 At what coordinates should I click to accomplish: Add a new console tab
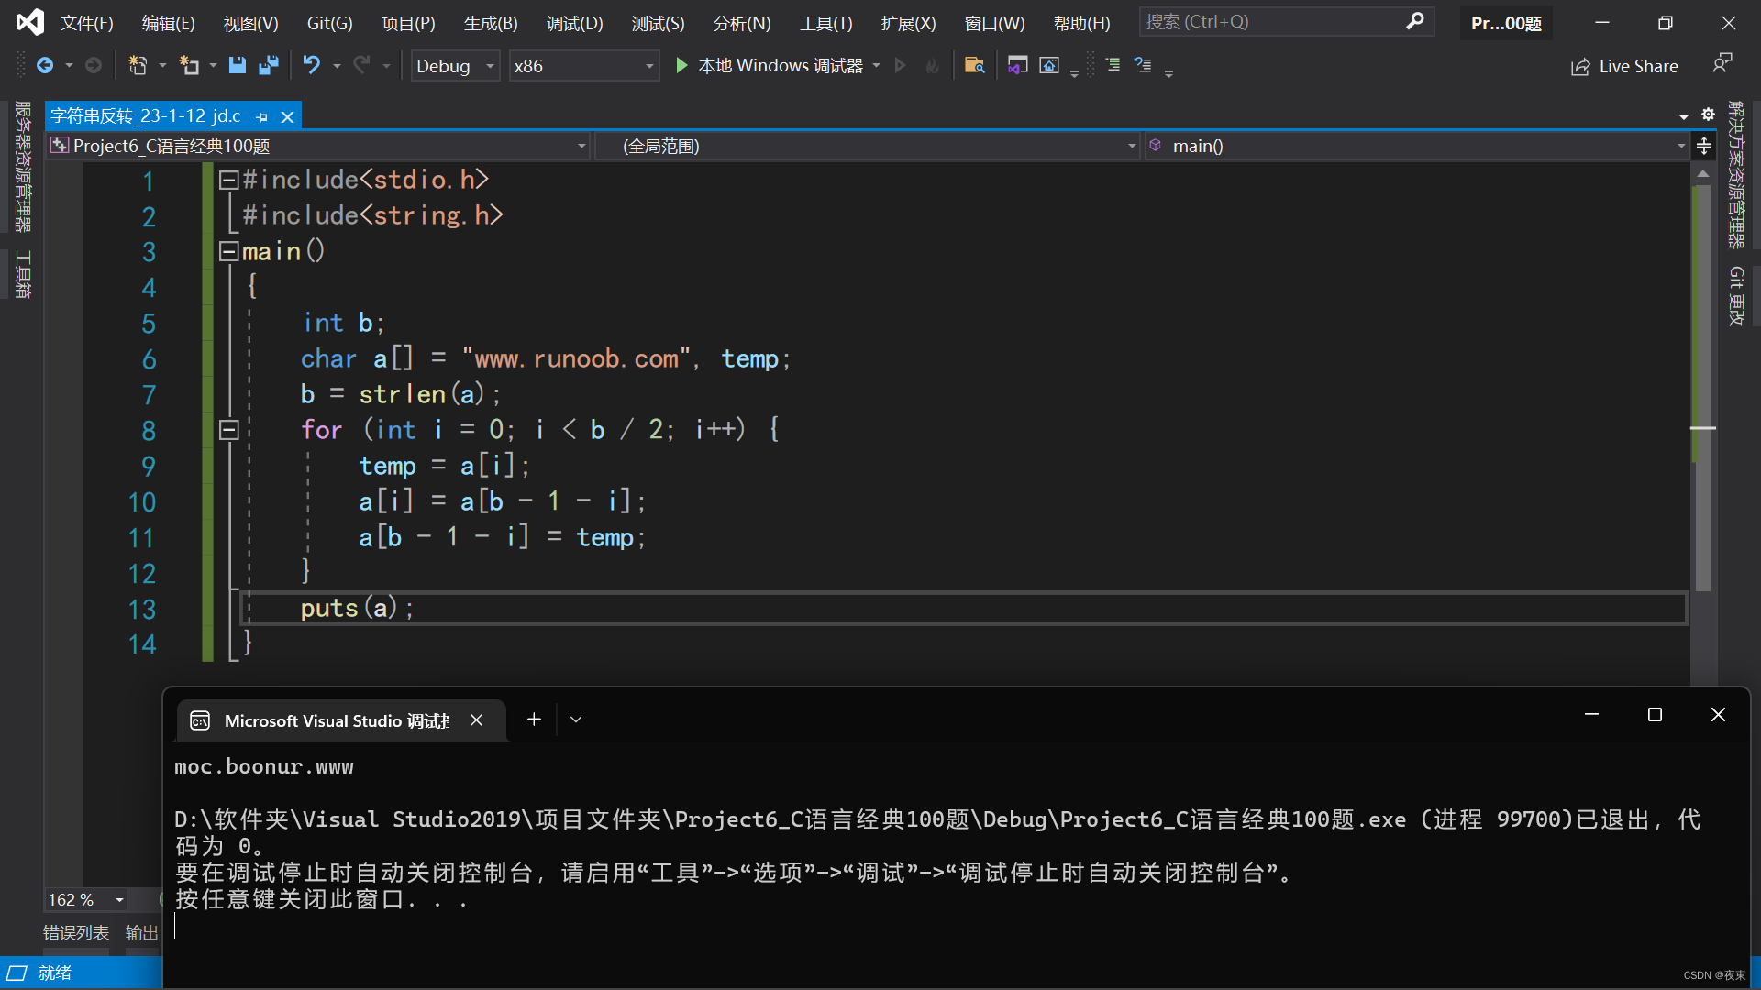(534, 720)
